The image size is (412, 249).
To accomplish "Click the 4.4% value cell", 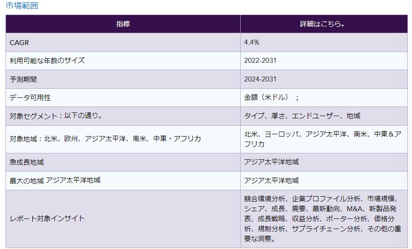I will pos(324,42).
